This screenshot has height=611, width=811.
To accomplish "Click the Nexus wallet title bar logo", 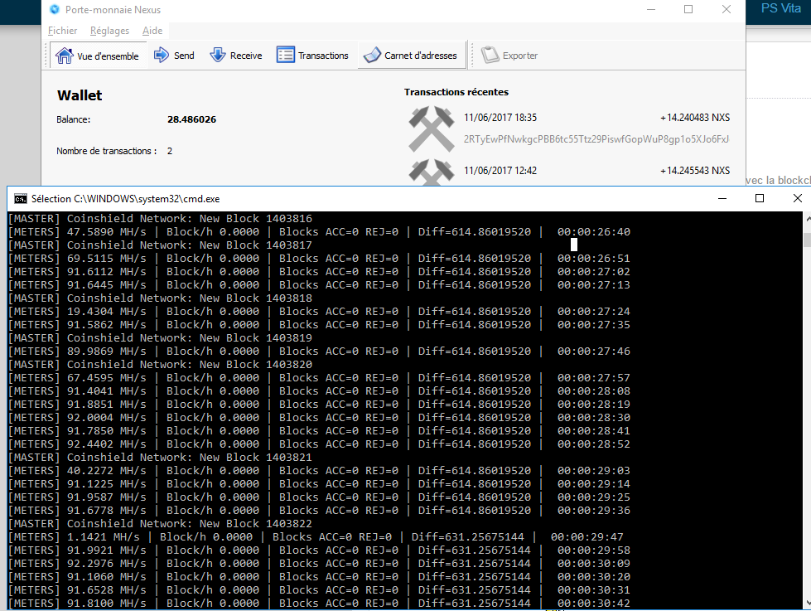I will tap(55, 10).
